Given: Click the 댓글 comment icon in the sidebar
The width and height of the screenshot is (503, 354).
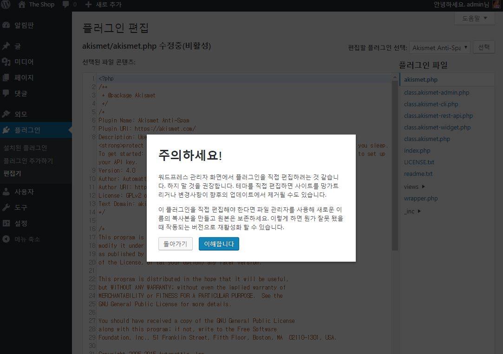Looking at the screenshot, I should 6,93.
